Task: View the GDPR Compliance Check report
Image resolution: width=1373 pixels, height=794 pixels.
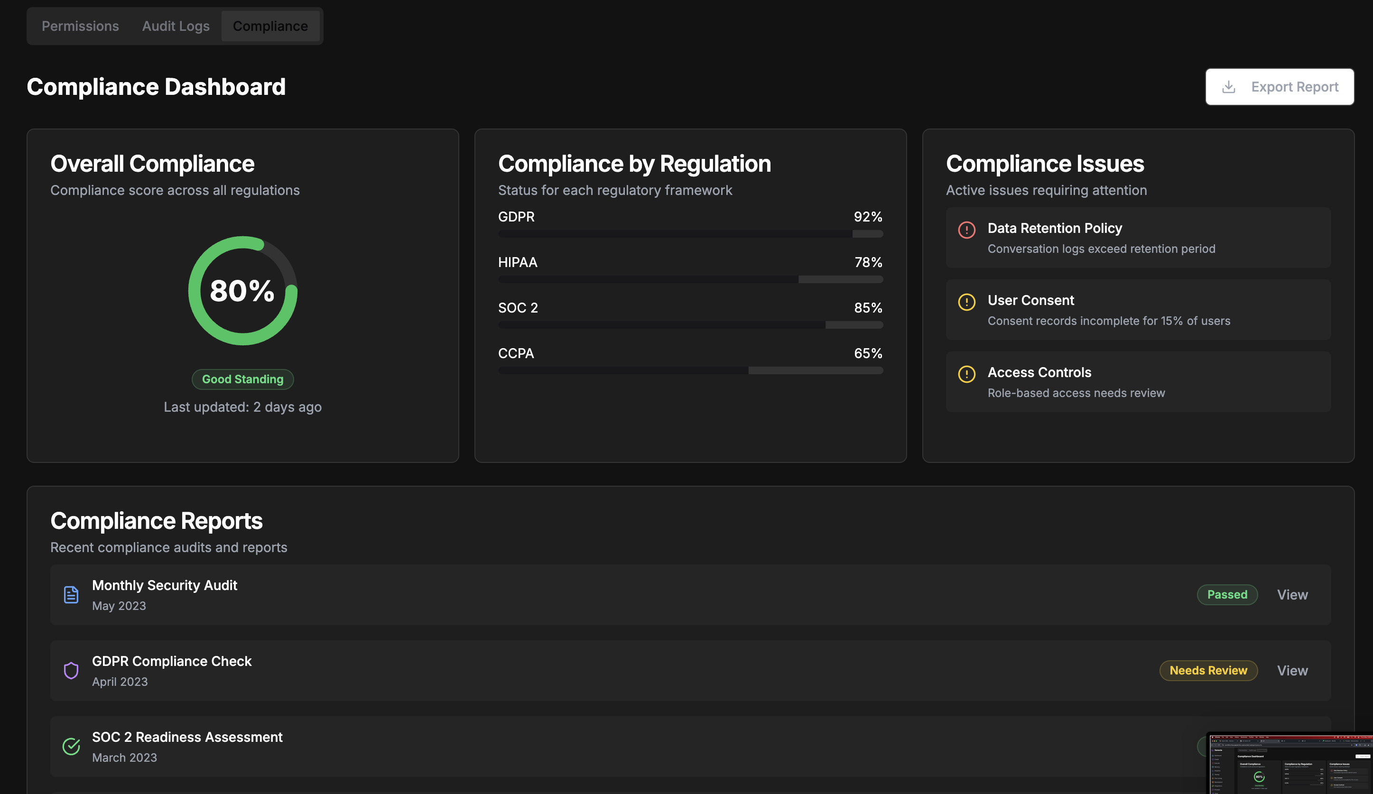Action: click(x=1292, y=670)
